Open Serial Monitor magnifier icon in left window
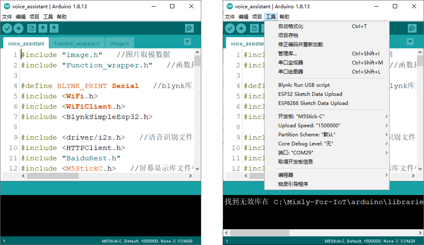This screenshot has width=424, height=245. click(x=189, y=28)
